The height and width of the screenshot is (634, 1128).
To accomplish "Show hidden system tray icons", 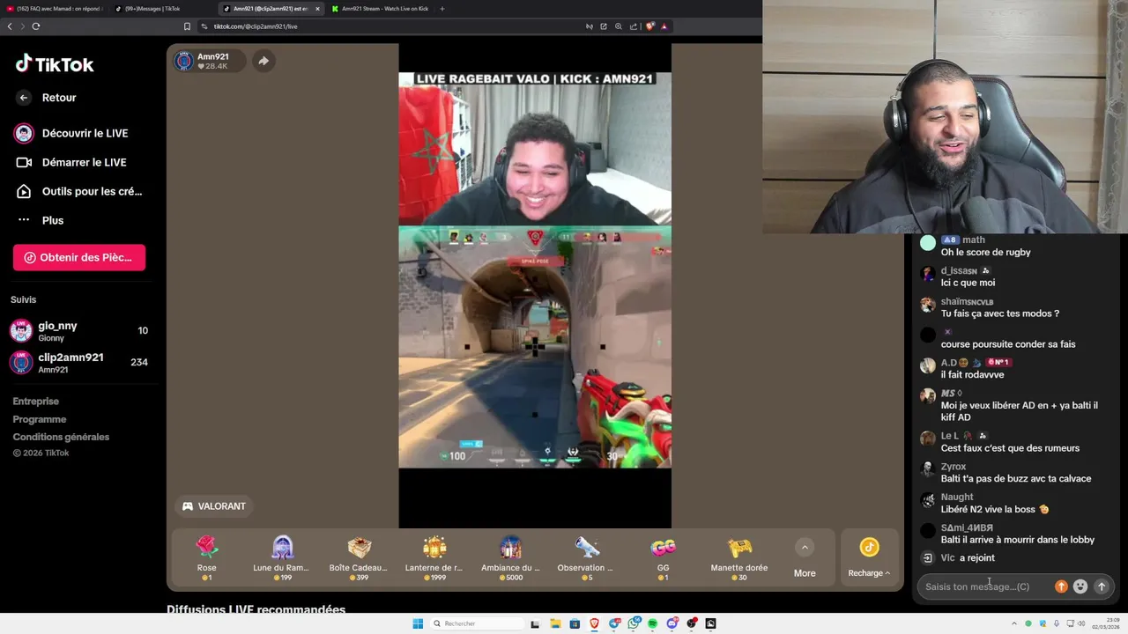I will (1014, 623).
